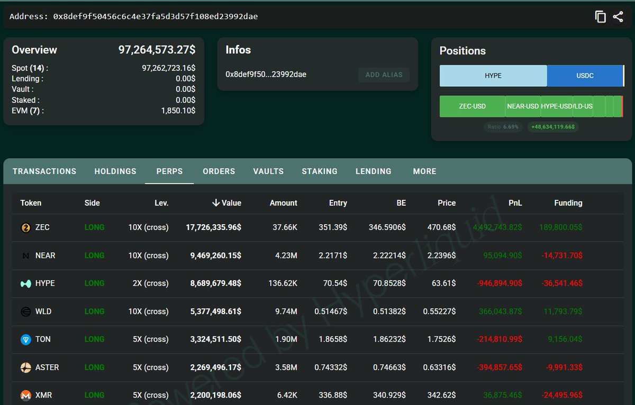Click the ZEC funding 189,800.05$
Image resolution: width=635 pixels, height=405 pixels.
pyautogui.click(x=561, y=227)
